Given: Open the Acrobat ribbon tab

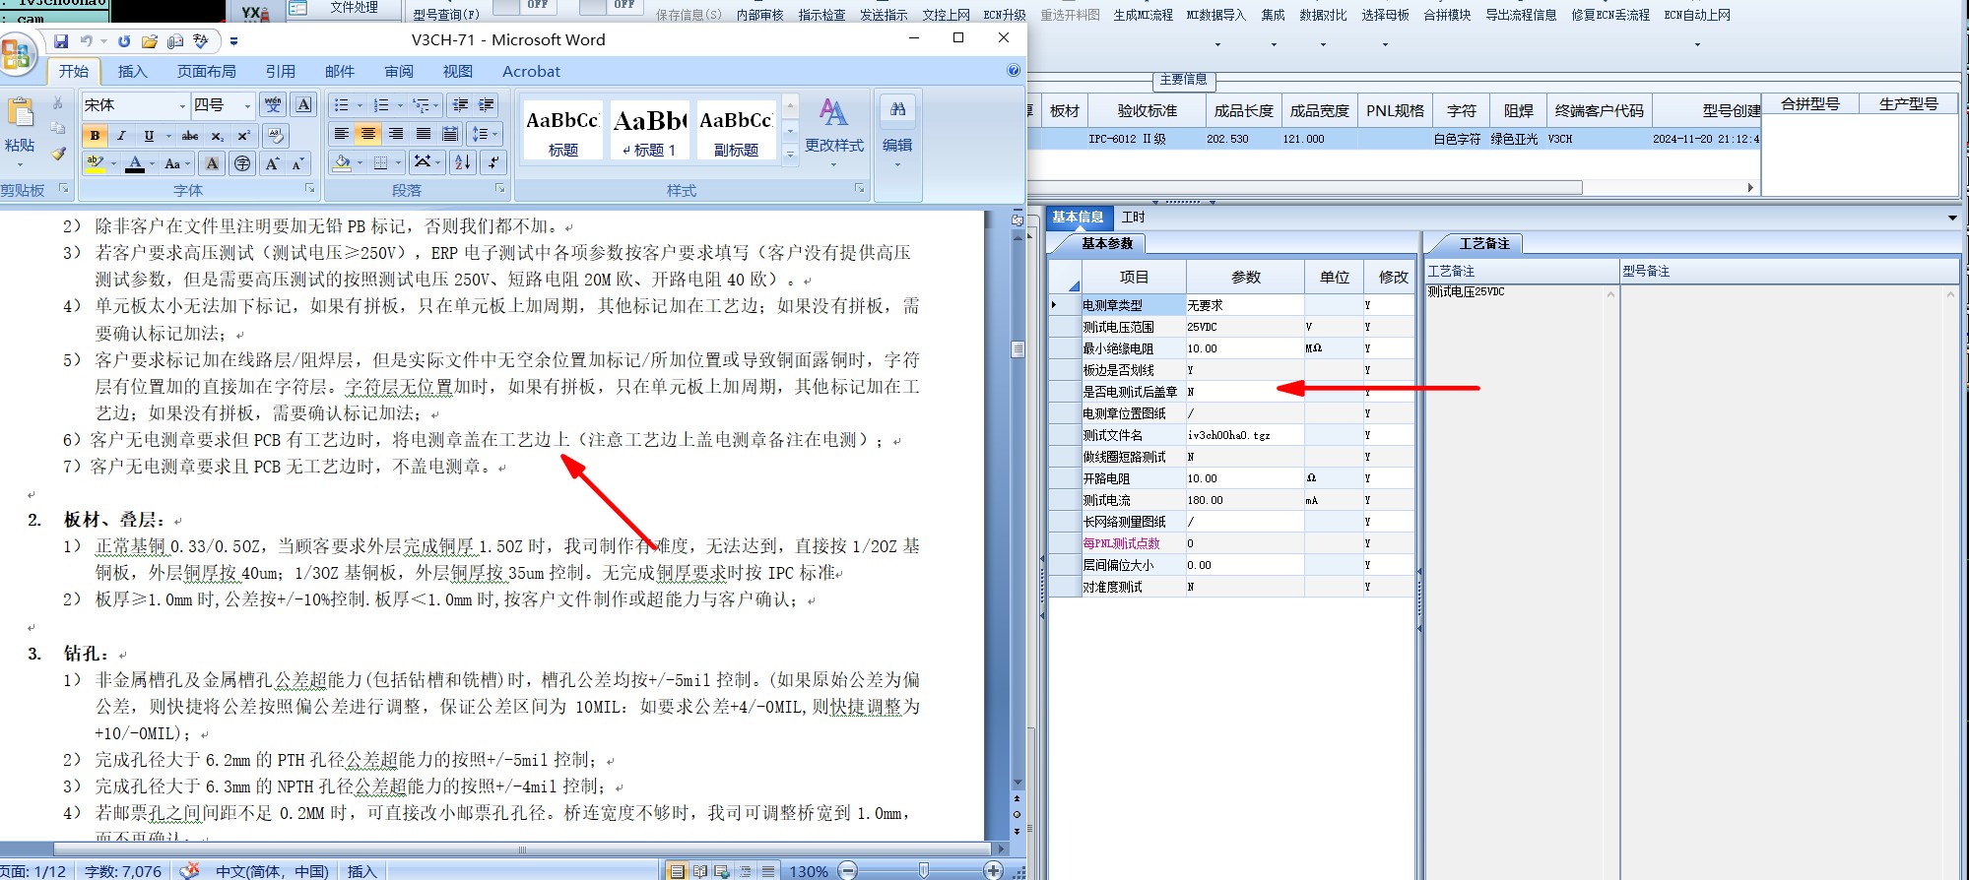Looking at the screenshot, I should pyautogui.click(x=531, y=71).
